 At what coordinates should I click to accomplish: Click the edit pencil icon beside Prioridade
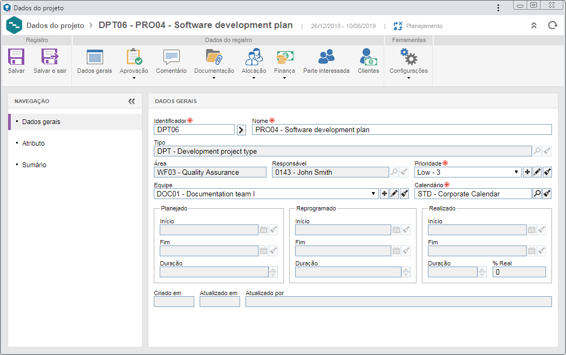(x=537, y=172)
